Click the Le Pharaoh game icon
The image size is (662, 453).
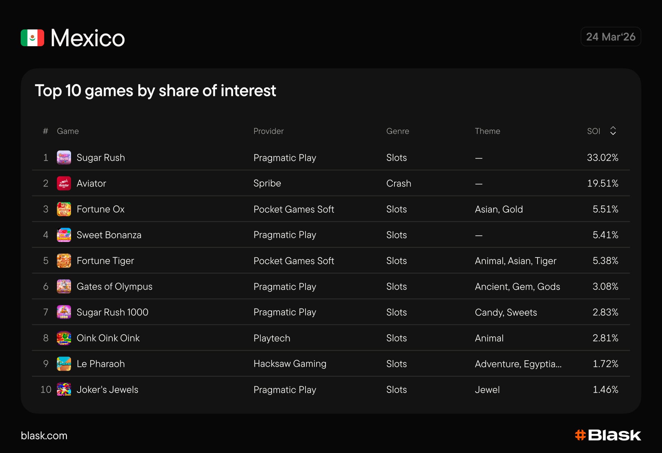tap(64, 364)
